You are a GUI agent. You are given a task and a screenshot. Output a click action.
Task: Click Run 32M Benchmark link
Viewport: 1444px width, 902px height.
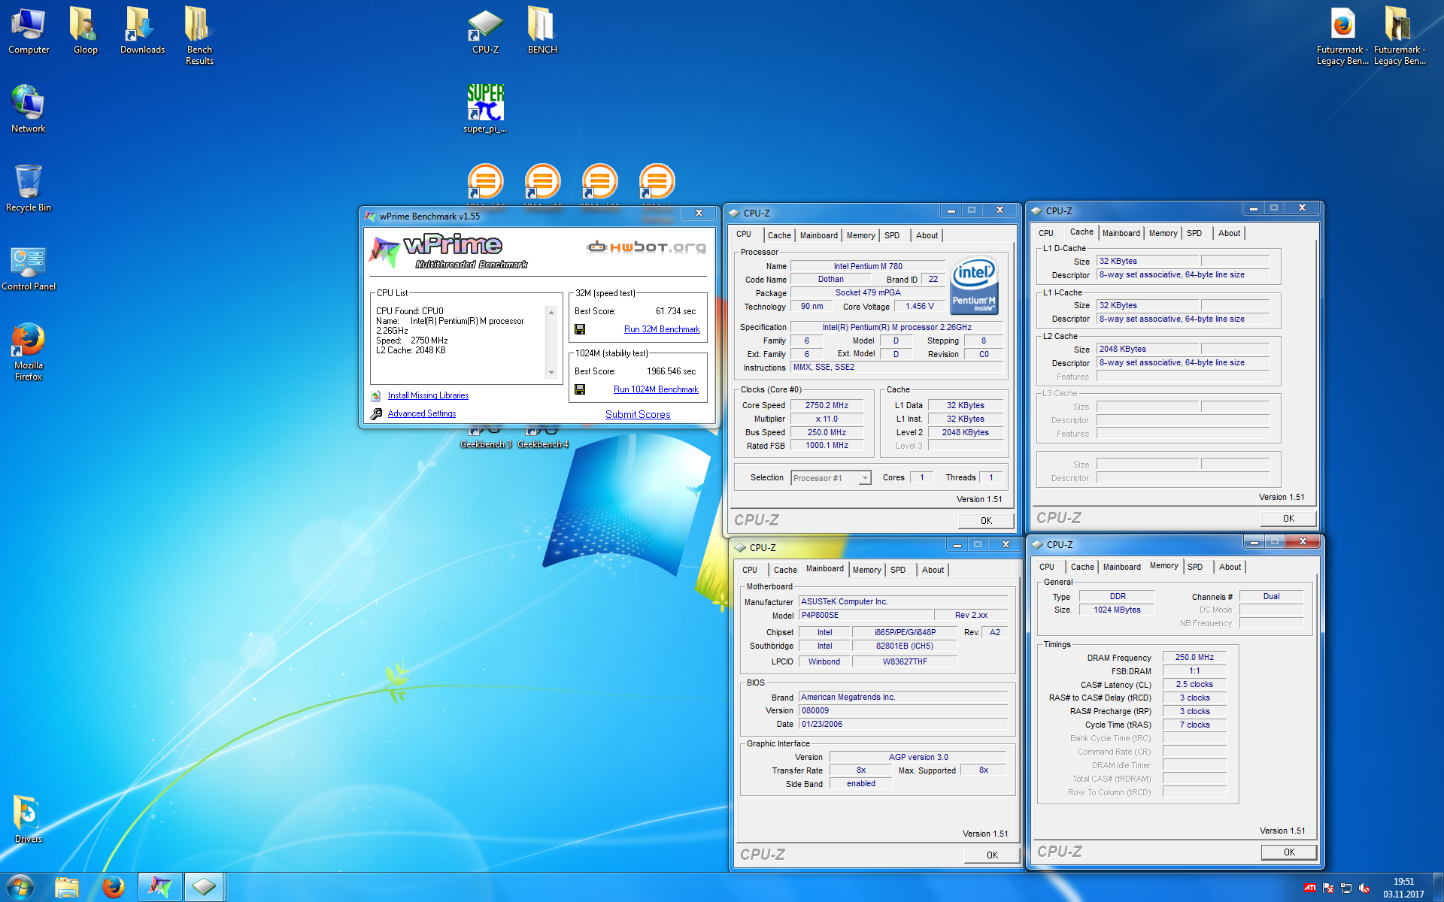point(662,329)
